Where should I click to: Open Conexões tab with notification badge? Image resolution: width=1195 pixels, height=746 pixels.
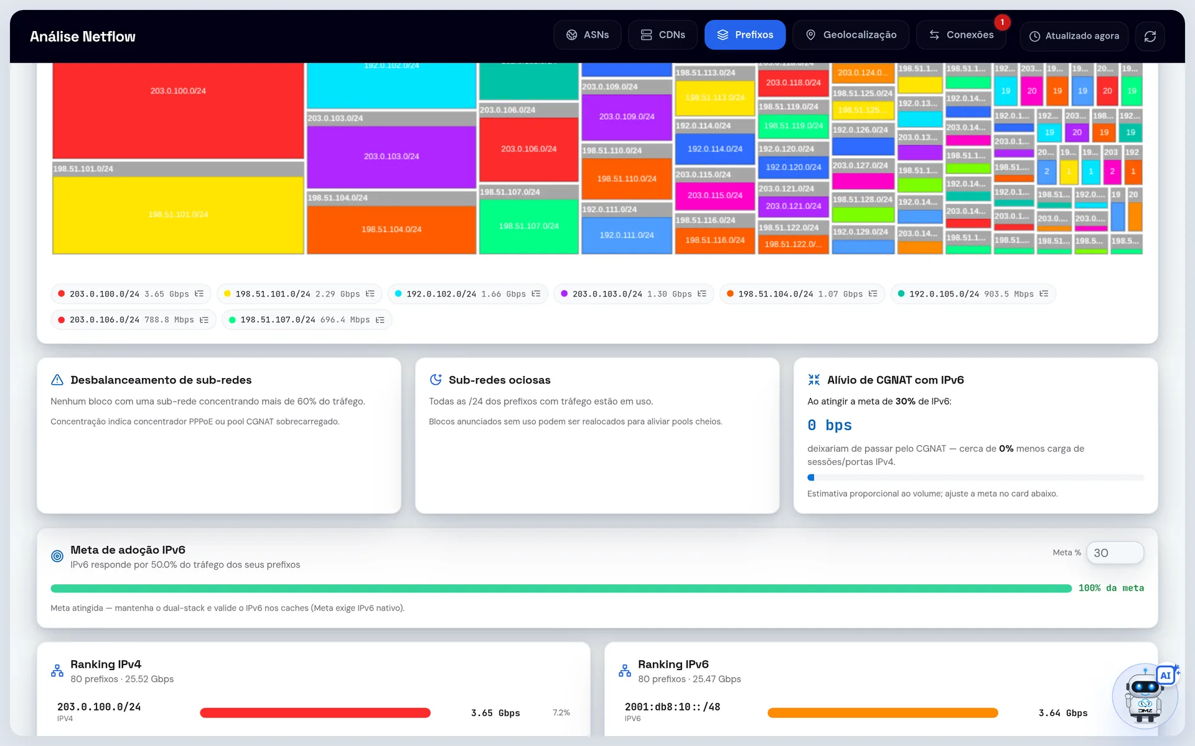[961, 35]
